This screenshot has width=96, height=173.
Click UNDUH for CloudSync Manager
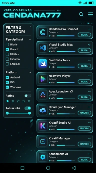point(84,113)
